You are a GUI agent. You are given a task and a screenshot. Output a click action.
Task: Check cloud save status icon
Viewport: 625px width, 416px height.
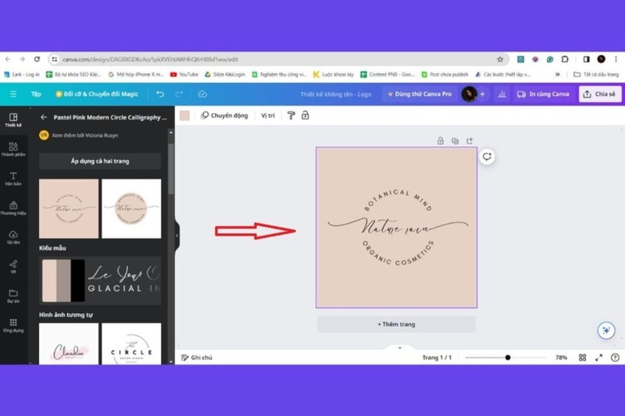point(202,94)
